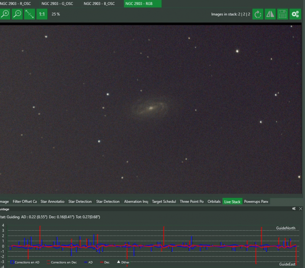Image resolution: width=305 pixels, height=268 pixels.
Task: Fit image to the view area
Action: (29, 14)
